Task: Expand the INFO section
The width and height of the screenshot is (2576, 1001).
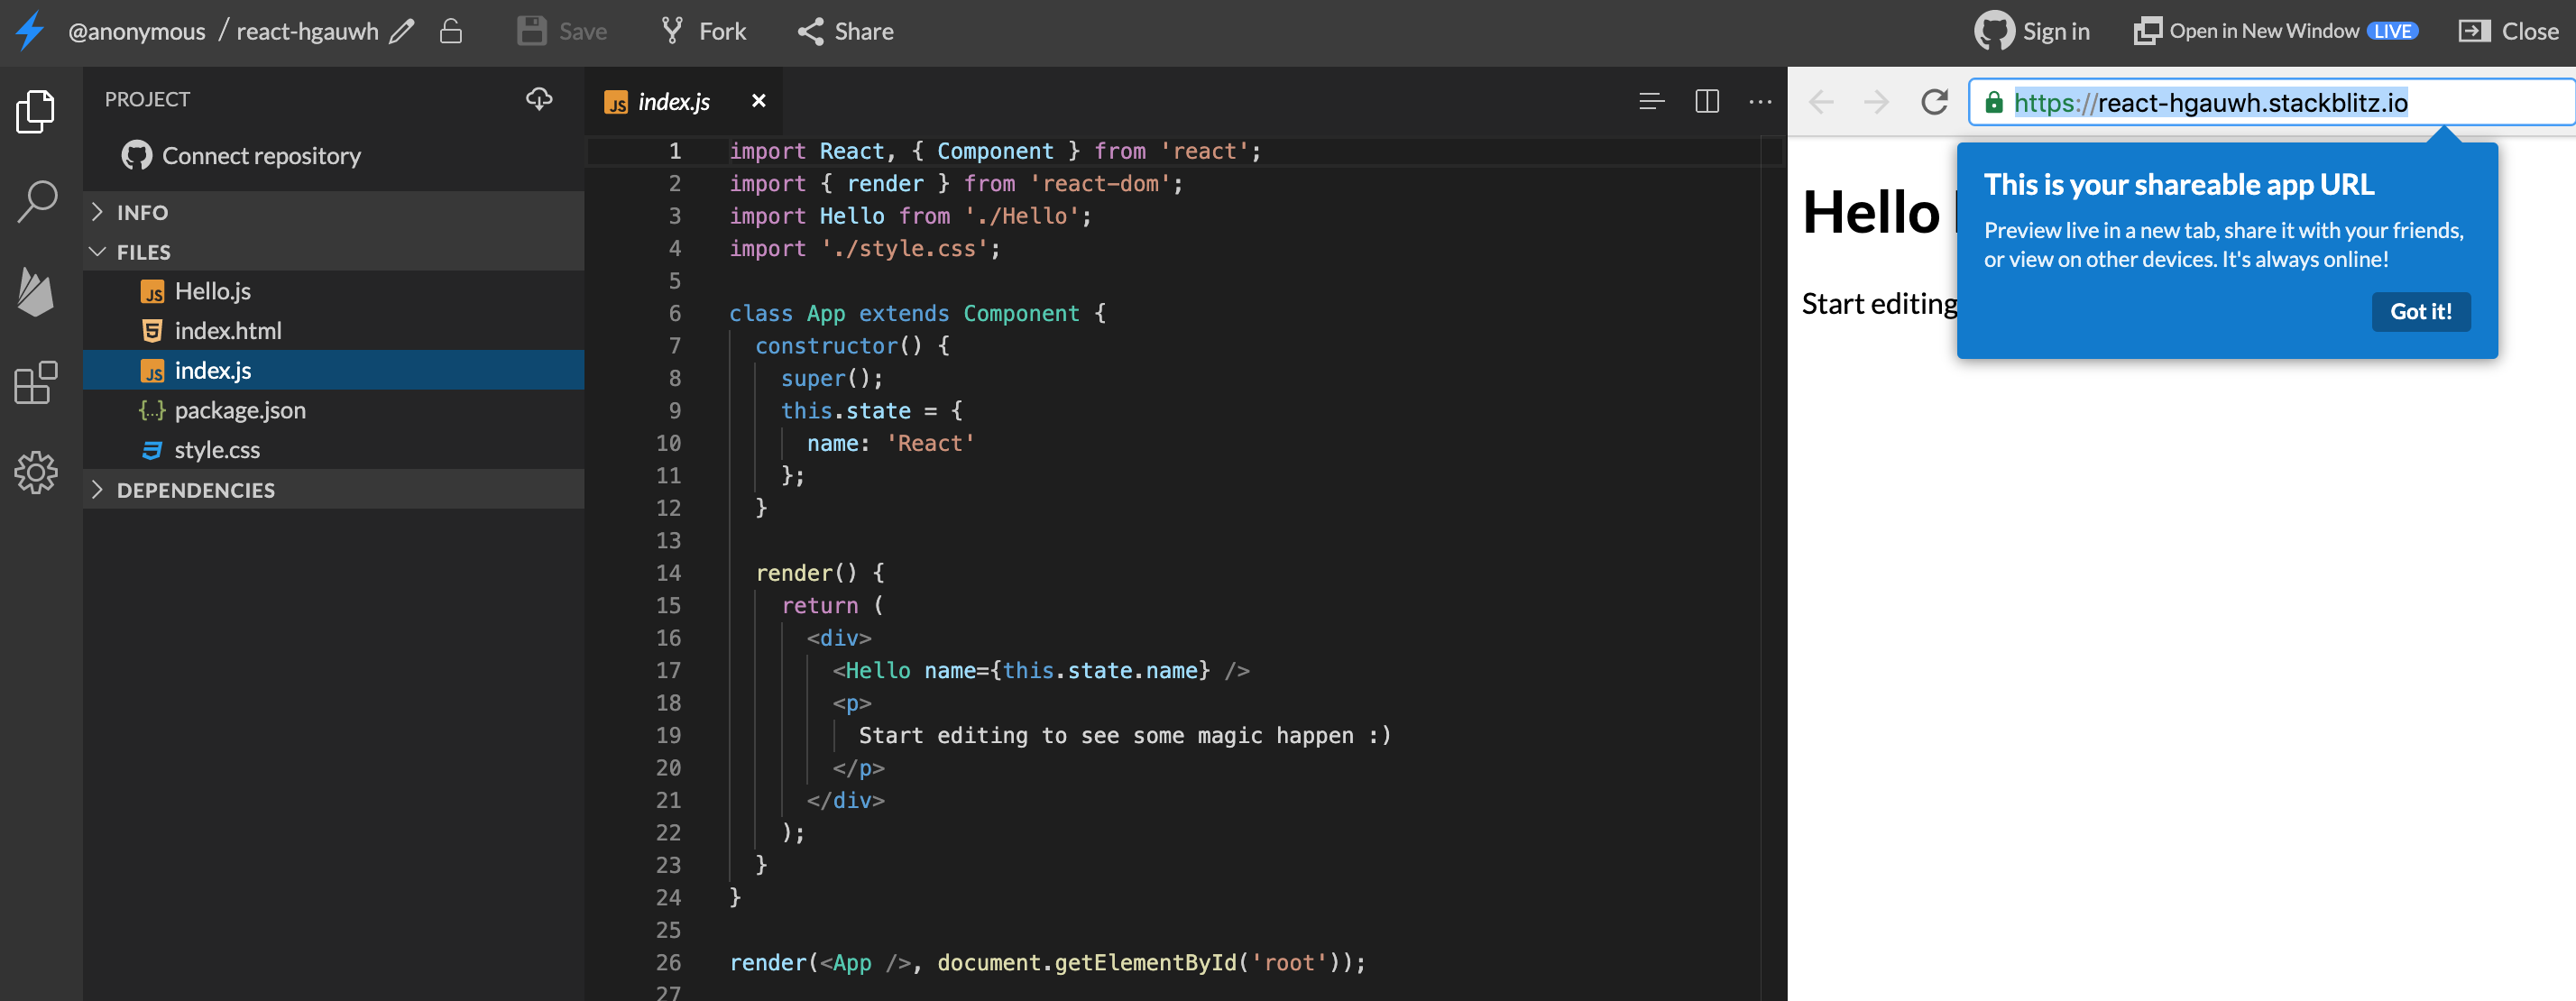Action: click(x=142, y=212)
